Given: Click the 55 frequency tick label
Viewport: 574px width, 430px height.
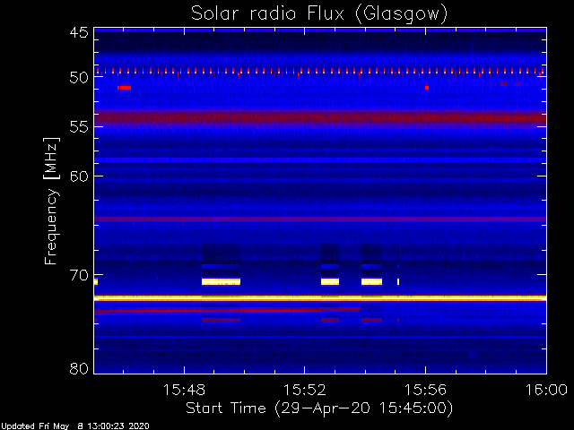Looking at the screenshot, I should point(79,127).
